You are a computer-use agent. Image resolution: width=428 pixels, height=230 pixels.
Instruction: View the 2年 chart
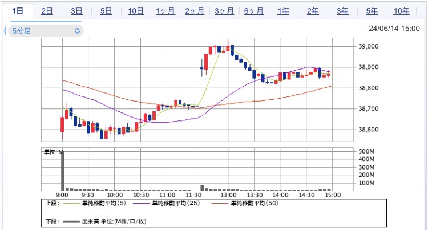click(313, 11)
